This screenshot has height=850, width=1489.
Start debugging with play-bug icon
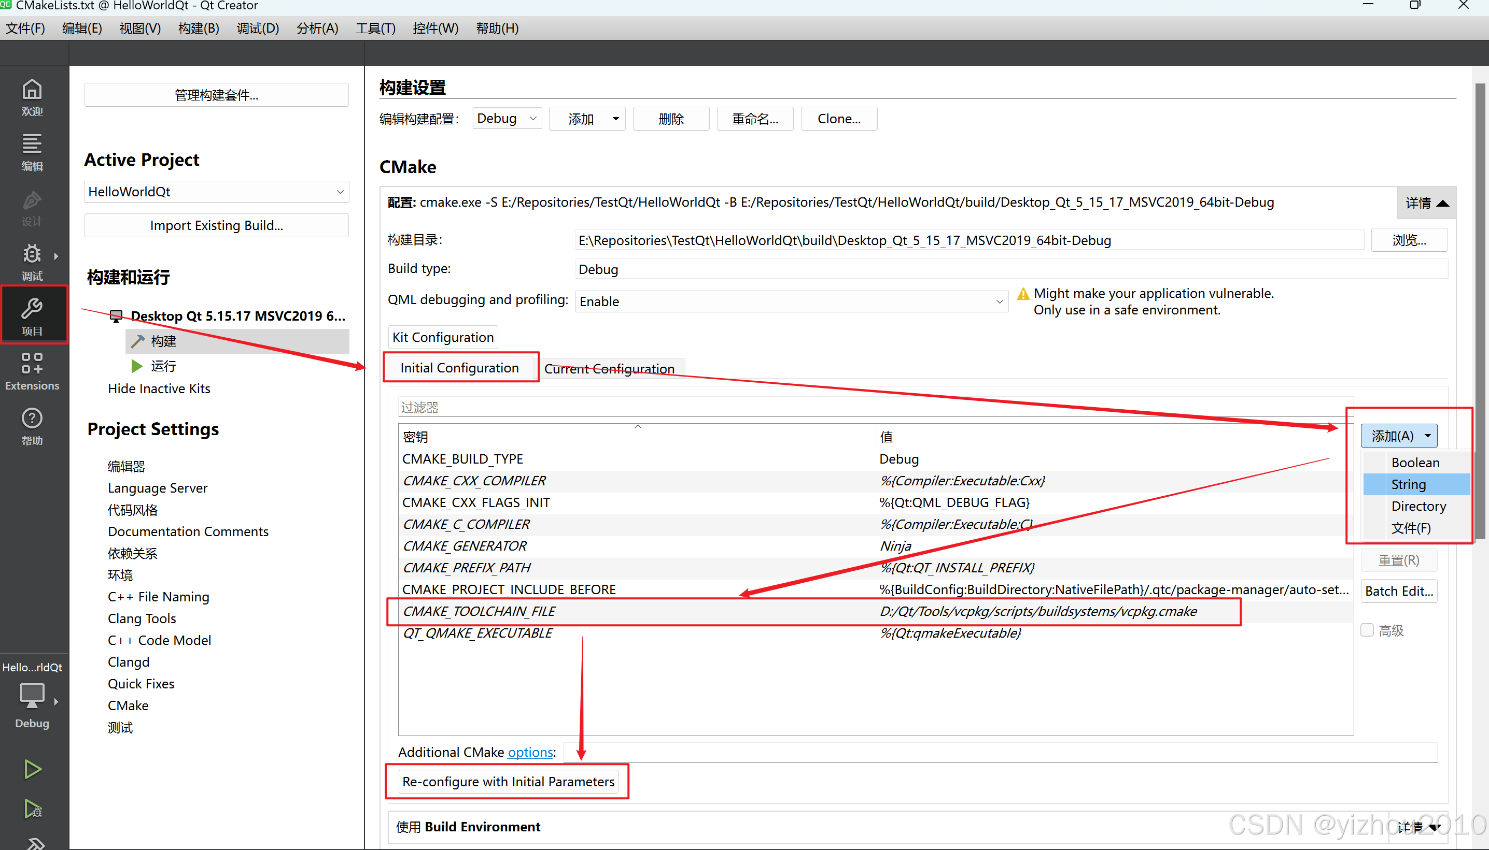click(32, 809)
